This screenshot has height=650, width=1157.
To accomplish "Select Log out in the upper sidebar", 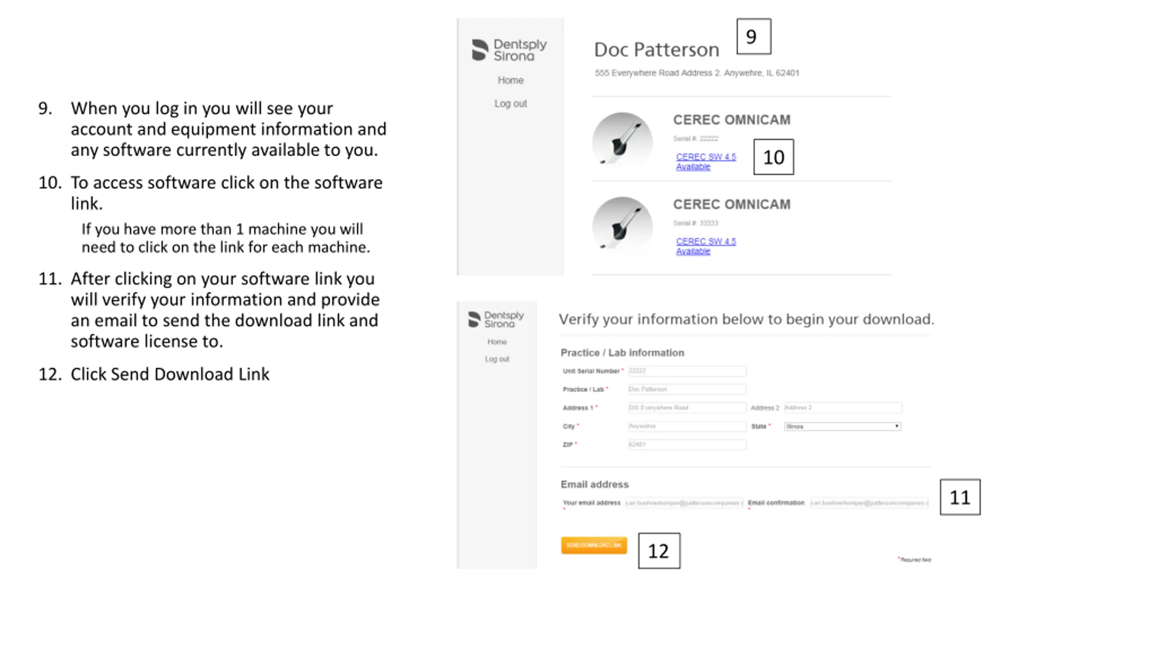I will 510,103.
